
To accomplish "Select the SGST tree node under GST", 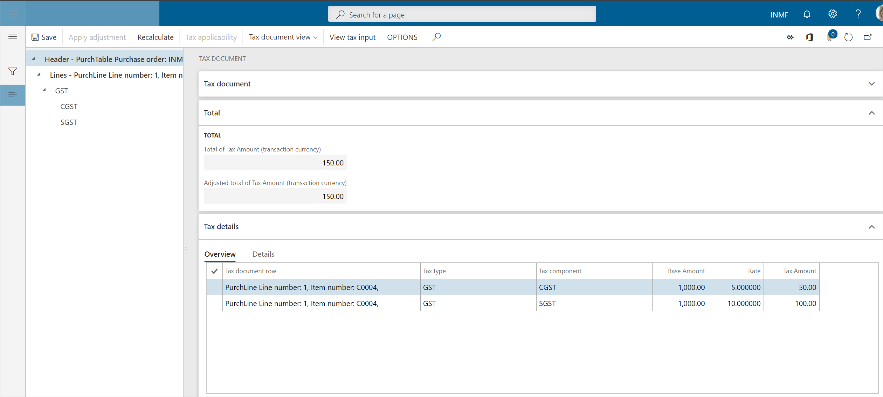I will [69, 121].
